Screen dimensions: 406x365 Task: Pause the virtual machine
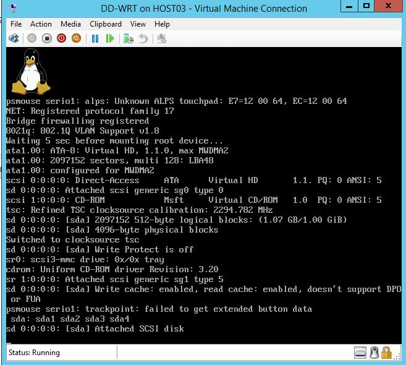[x=95, y=38]
